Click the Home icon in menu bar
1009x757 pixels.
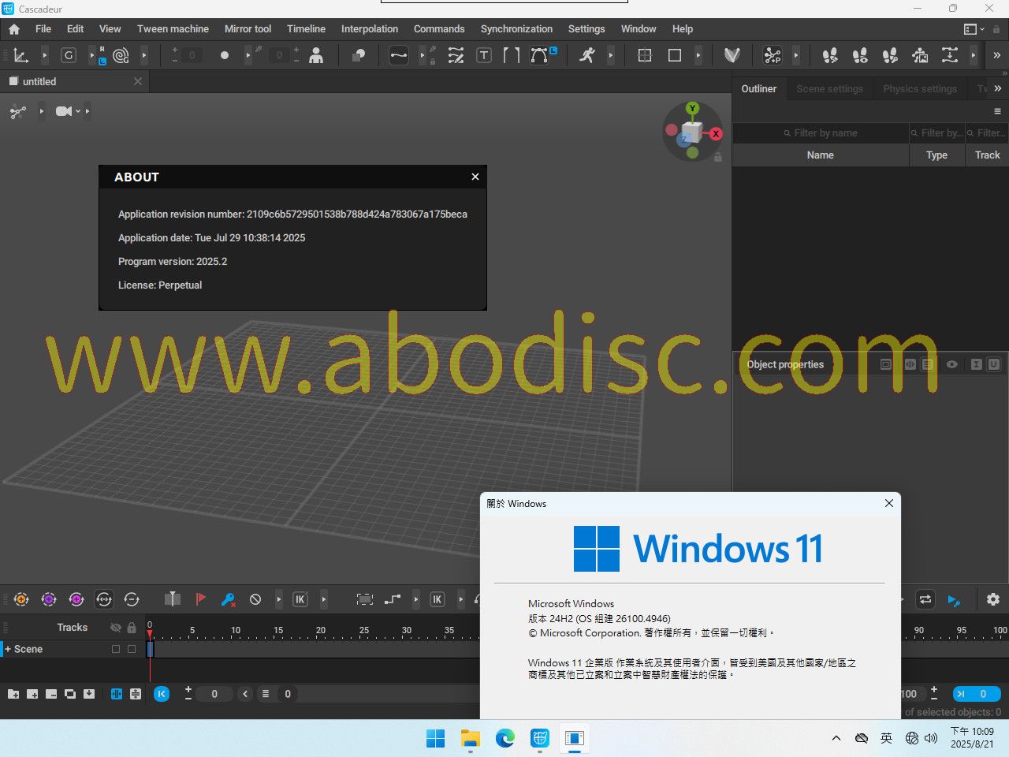point(14,29)
